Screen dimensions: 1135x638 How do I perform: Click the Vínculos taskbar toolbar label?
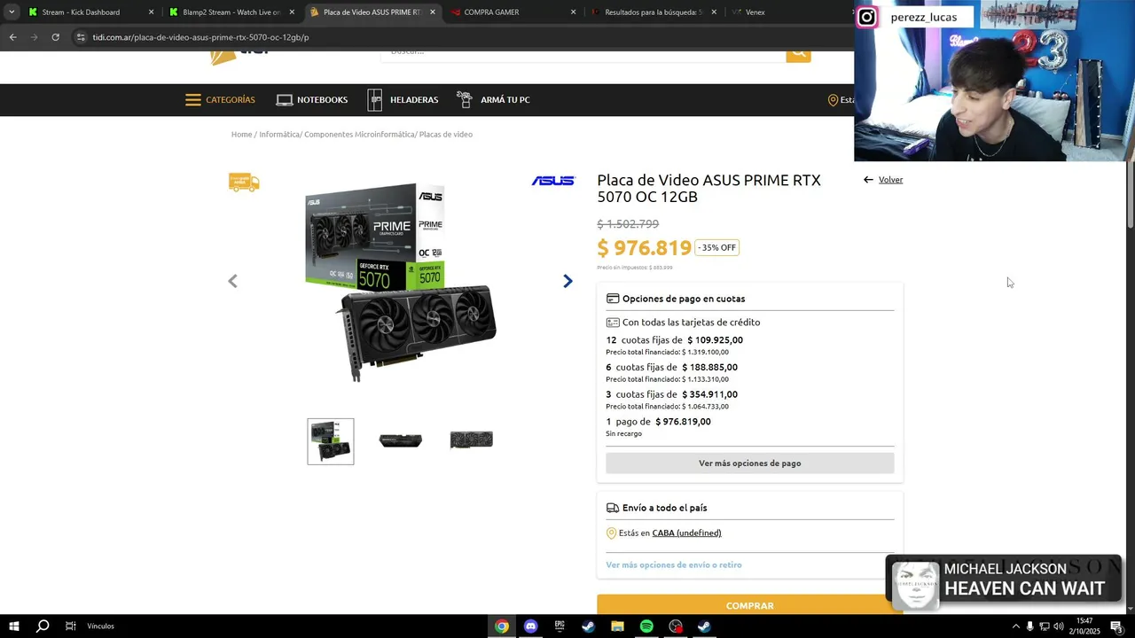(x=100, y=626)
